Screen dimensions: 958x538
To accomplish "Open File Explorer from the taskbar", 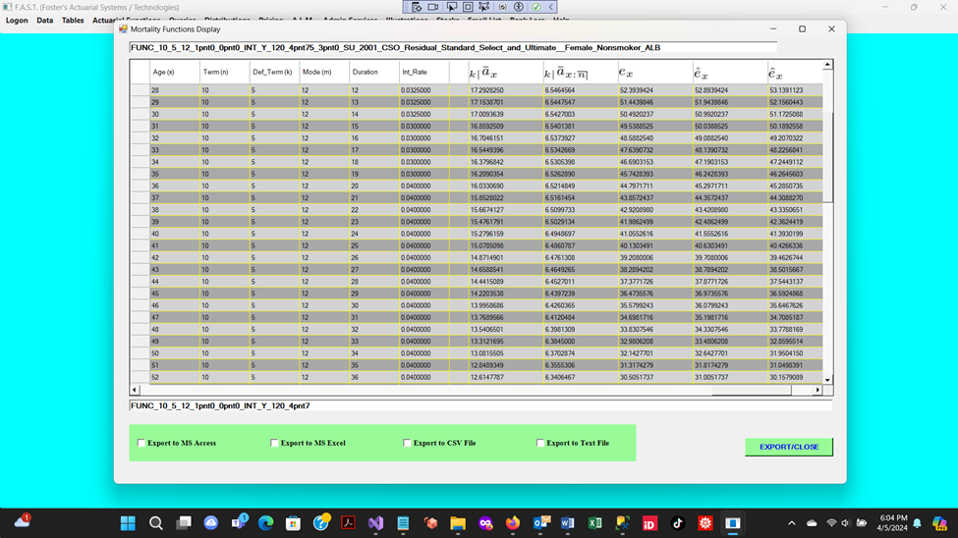I will click(458, 524).
